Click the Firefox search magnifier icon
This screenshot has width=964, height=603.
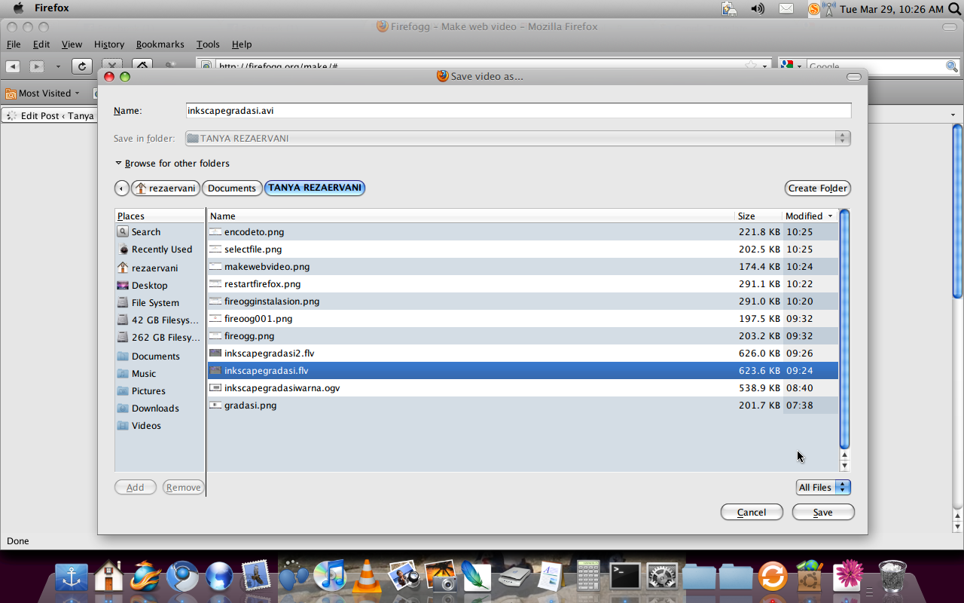(x=952, y=66)
